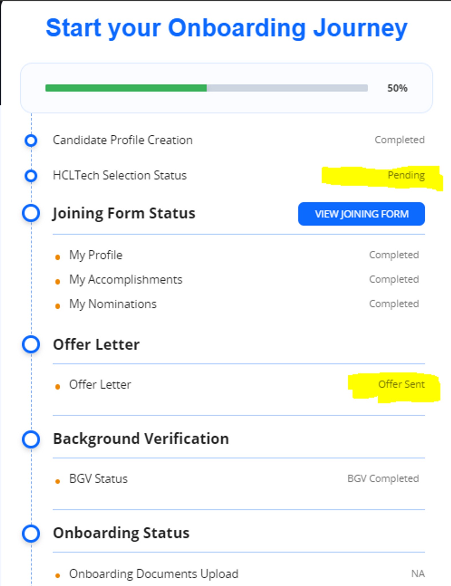Image resolution: width=451 pixels, height=586 pixels.
Task: Expand the Background Verification heading
Action: point(141,439)
